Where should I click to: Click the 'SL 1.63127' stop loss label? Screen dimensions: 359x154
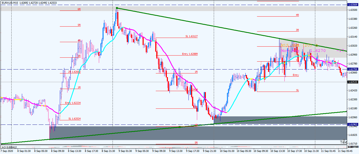(192, 37)
